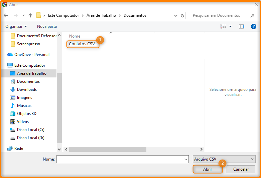The image size is (261, 178).
Task: Click the Back navigation arrow
Action: point(6,15)
